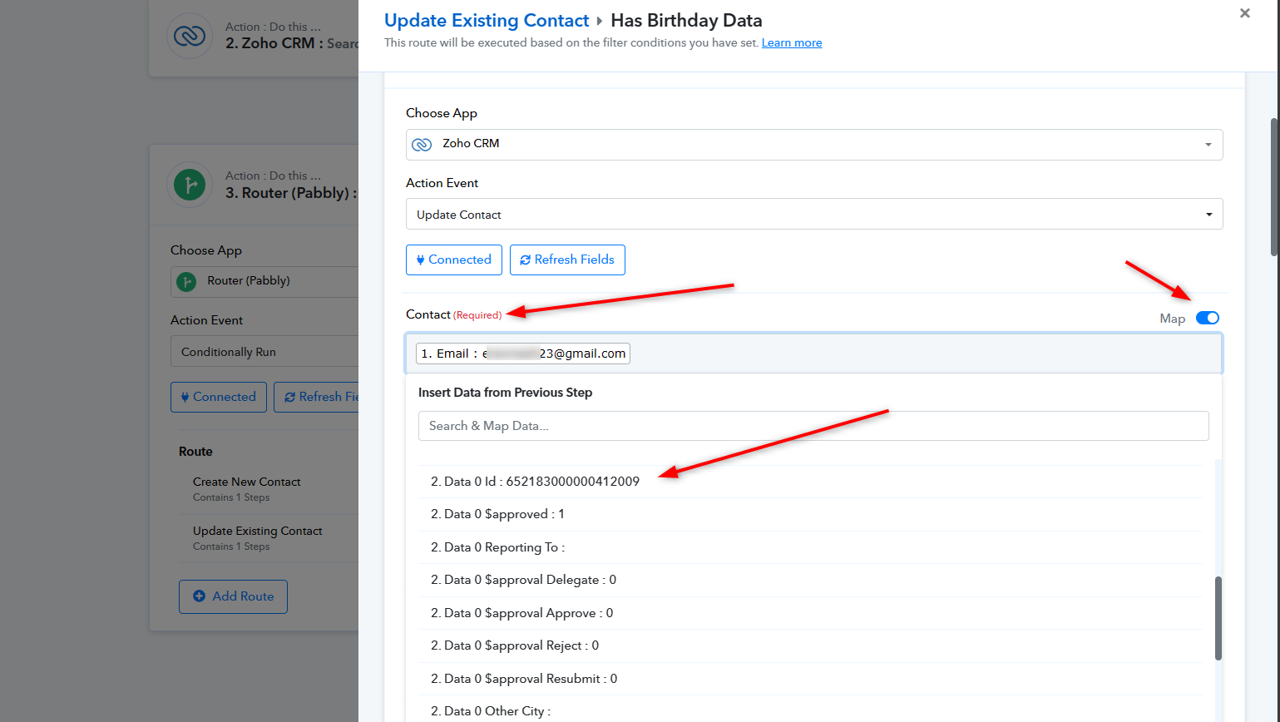Click the Add Route button

[x=233, y=596]
